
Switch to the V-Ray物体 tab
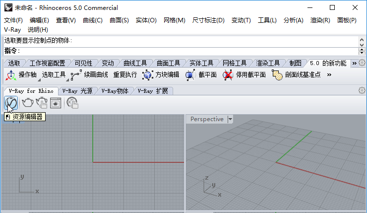[115, 91]
